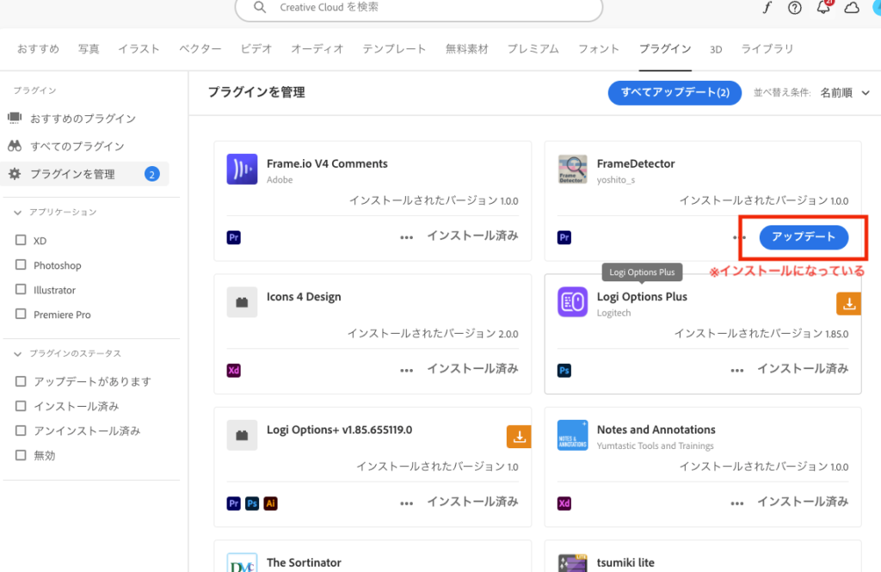Switch to the ビデオ tab
The width and height of the screenshot is (881, 572).
pyautogui.click(x=256, y=49)
